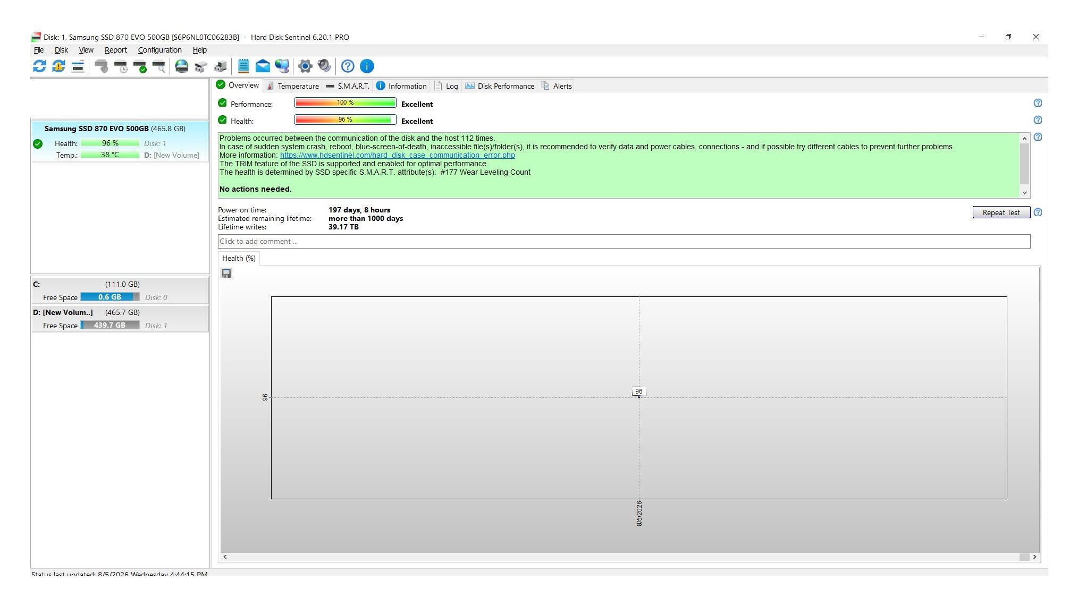This screenshot has width=1078, height=606.
Task: Click the Performance 100 % bar
Action: (x=346, y=103)
